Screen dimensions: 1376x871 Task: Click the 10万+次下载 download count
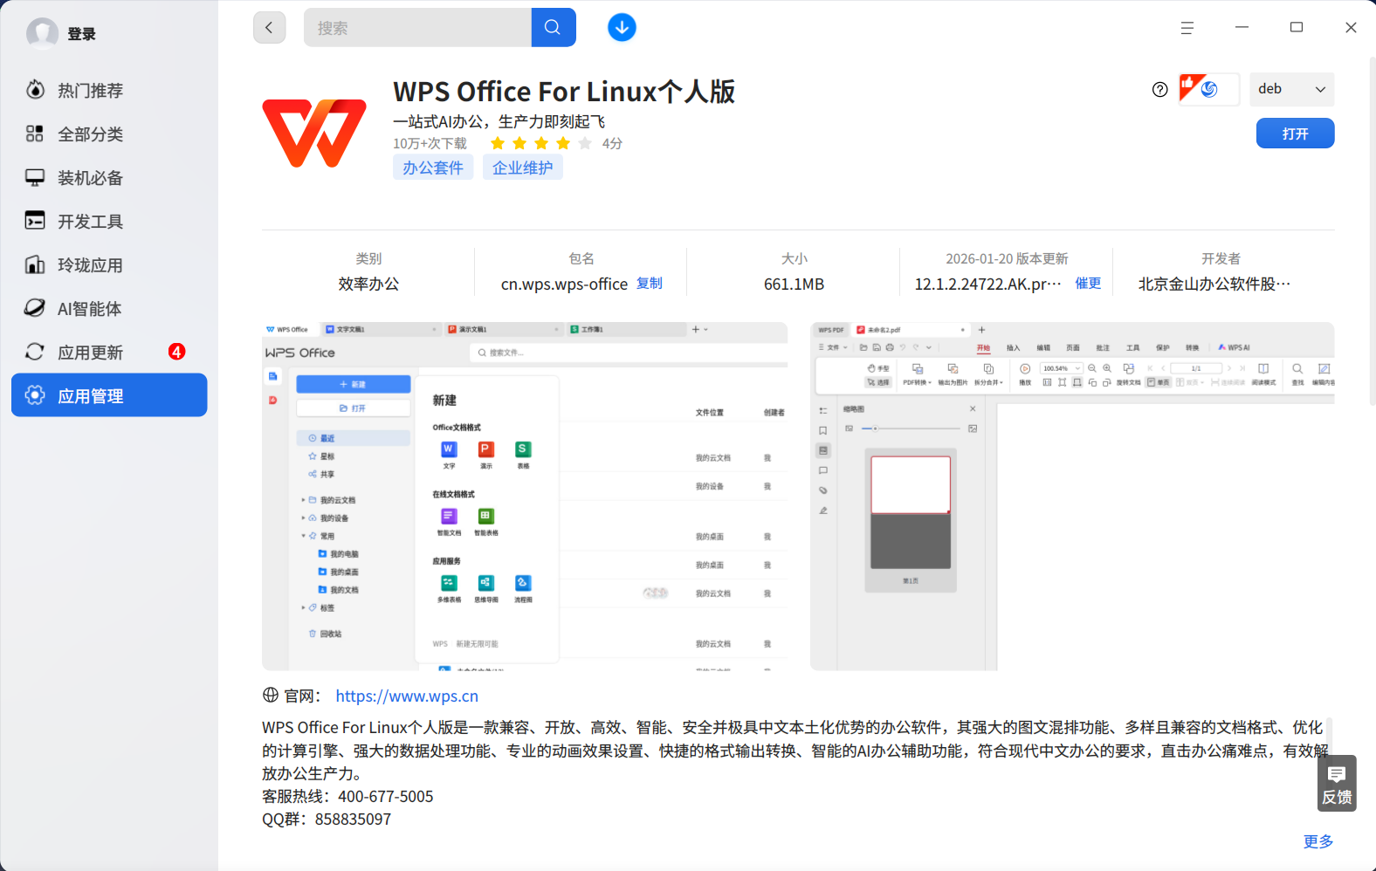(430, 143)
